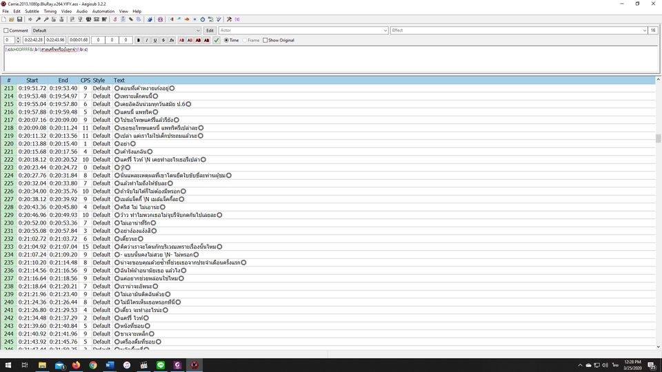Expand the Actor dropdown
662x372 pixels.
coord(385,30)
